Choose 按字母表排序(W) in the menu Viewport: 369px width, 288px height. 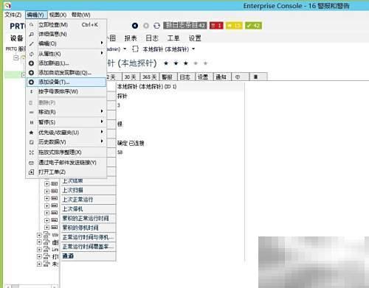(66, 91)
